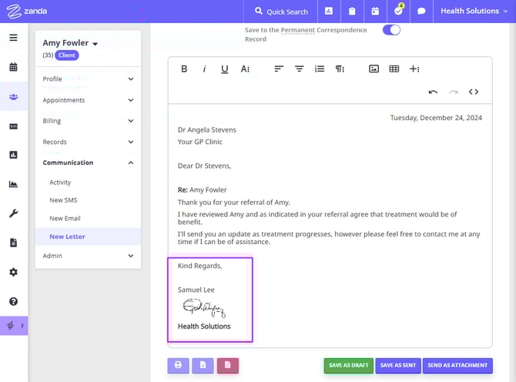The width and height of the screenshot is (516, 382).
Task: Apply italic formatting in the editor toolbar
Action: 204,69
